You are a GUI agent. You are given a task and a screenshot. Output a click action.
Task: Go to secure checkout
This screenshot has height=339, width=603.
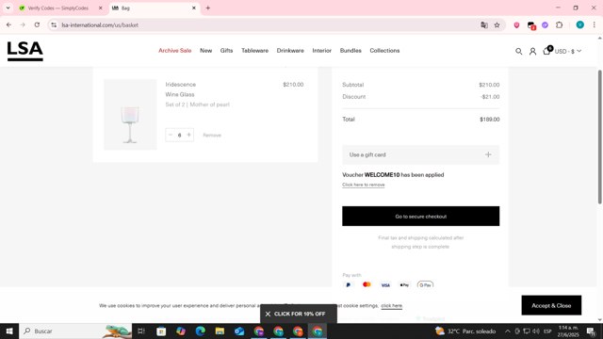[x=421, y=216]
